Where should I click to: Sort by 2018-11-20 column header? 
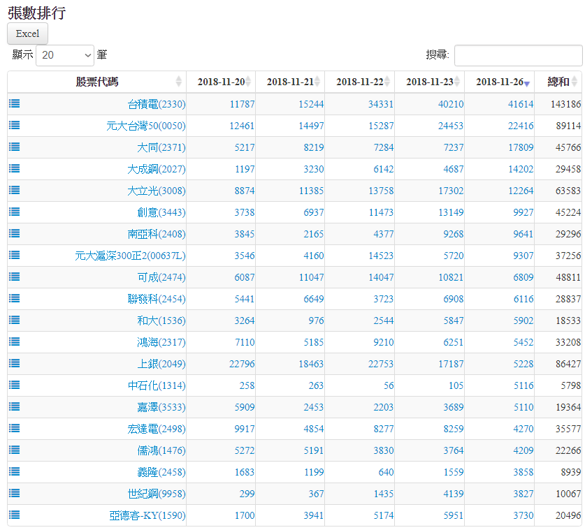pos(220,82)
